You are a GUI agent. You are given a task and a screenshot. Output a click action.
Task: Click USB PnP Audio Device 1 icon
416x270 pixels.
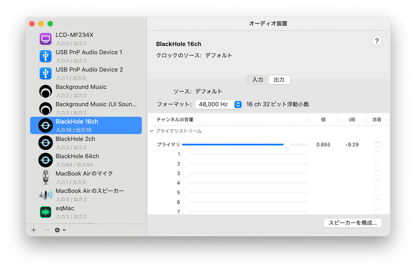pos(45,56)
